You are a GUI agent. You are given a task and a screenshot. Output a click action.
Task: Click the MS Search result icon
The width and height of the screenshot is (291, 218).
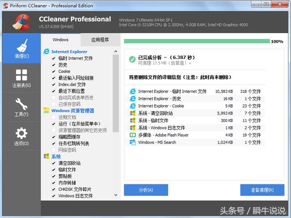[133, 142]
